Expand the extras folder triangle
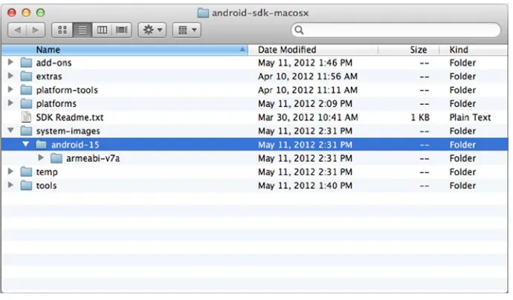Screen dimensions: 513x300 coord(10,76)
